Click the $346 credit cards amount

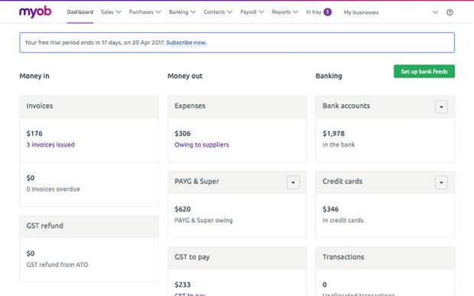point(330,209)
